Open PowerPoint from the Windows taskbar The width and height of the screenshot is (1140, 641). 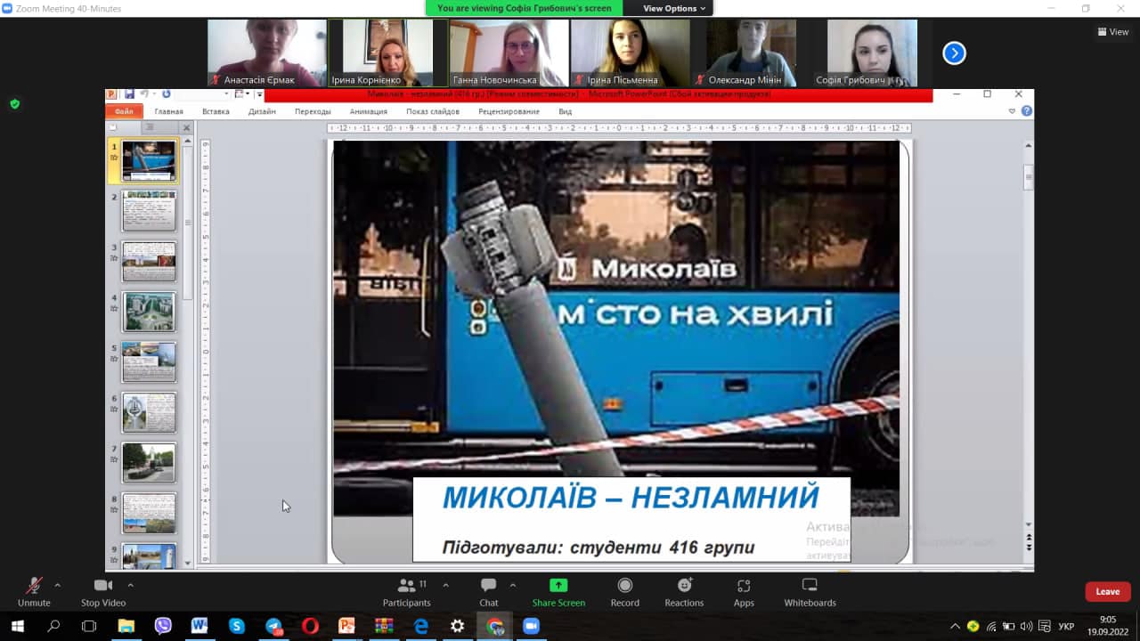pos(346,626)
